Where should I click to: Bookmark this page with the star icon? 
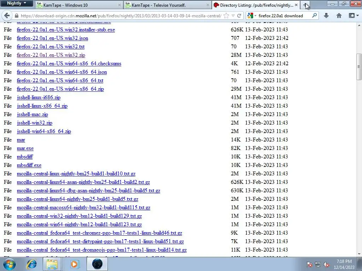pyautogui.click(x=226, y=16)
